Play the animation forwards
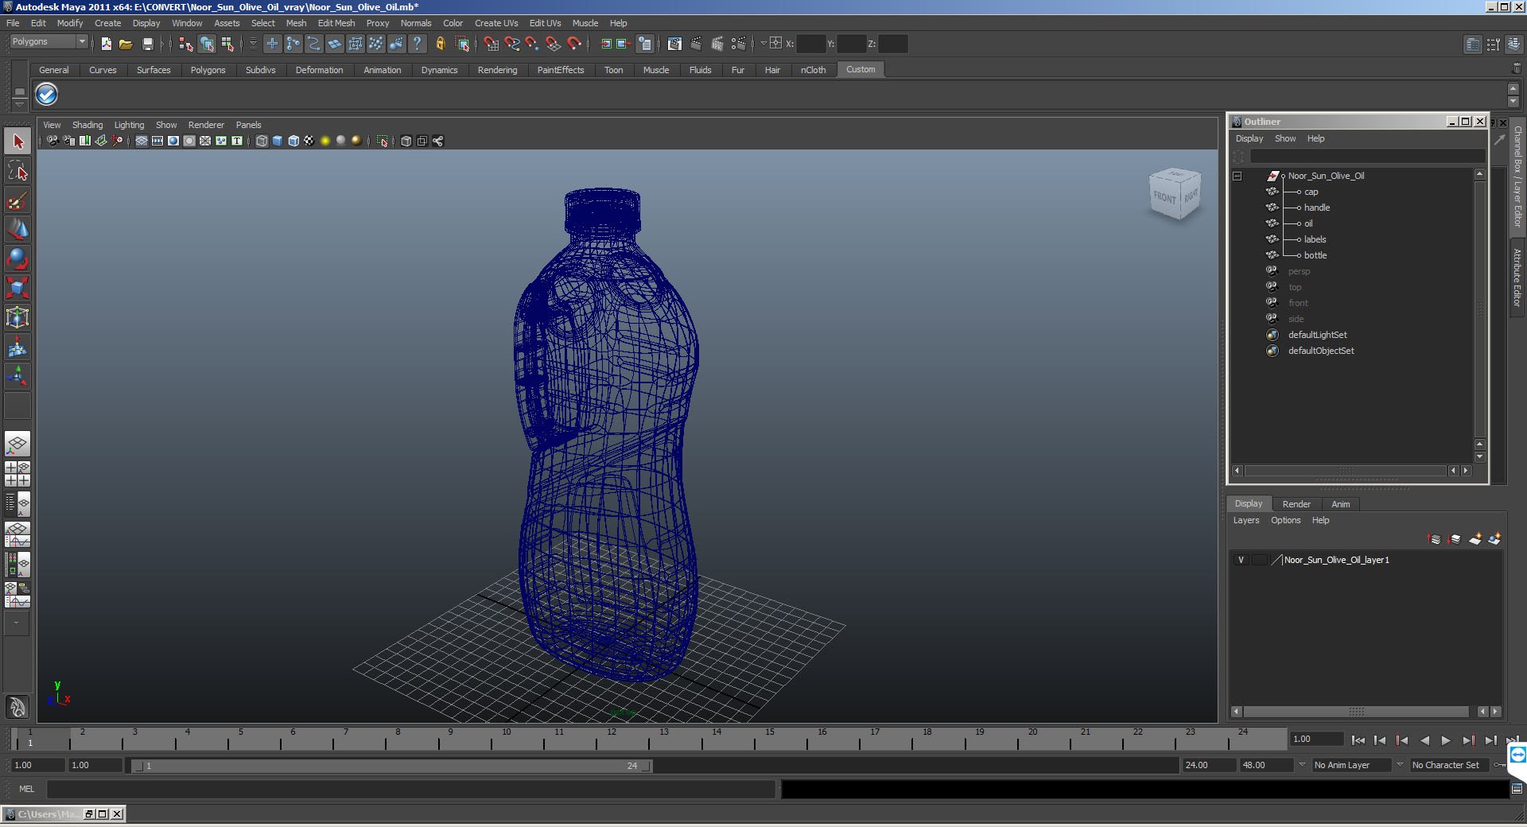1527x827 pixels. point(1446,740)
